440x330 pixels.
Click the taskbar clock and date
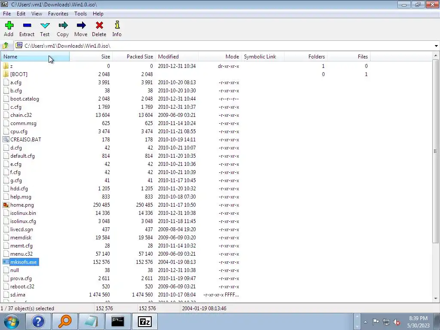(x=418, y=322)
